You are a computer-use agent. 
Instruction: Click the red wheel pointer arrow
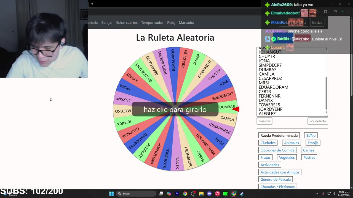point(235,109)
